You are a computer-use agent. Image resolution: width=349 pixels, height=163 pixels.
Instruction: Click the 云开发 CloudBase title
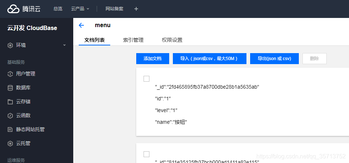[32, 28]
